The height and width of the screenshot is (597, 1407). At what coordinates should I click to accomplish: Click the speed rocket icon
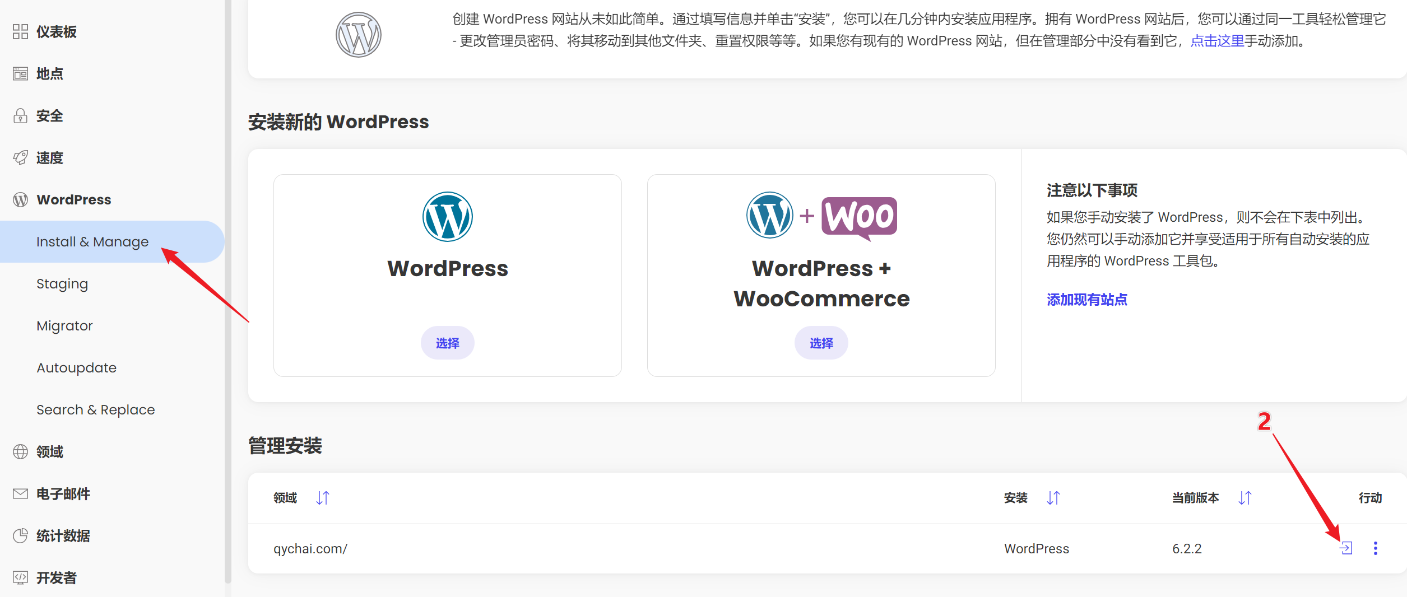pos(20,158)
